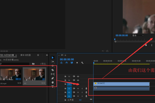Enable voice-over record on A1
This screenshot has height=103, width=155.
pos(86,89)
